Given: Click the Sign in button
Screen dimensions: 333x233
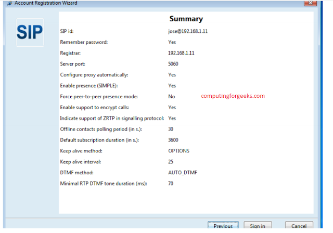Looking at the screenshot, I should pos(258,225).
